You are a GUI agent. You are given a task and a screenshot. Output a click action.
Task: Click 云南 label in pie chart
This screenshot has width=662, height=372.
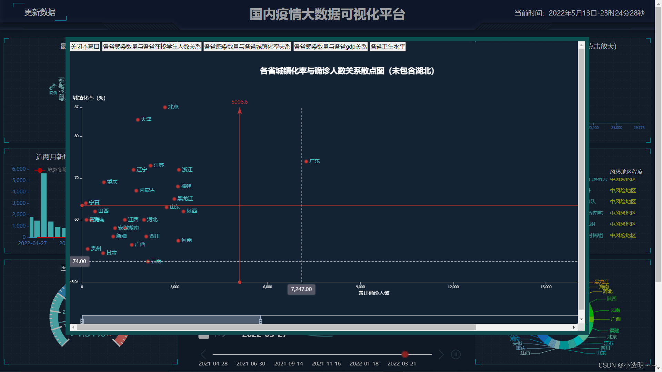click(615, 310)
